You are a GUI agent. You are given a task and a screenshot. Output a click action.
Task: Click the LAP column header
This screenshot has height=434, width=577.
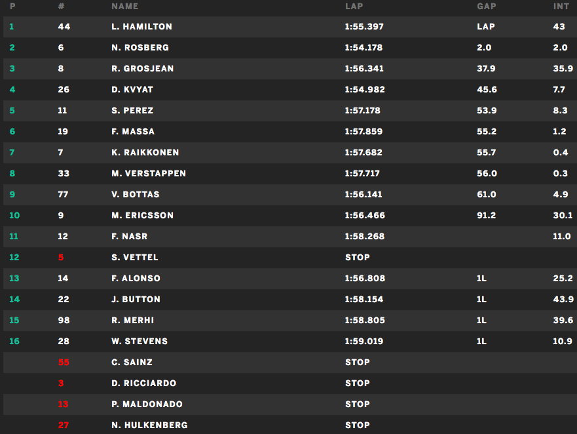(x=354, y=6)
